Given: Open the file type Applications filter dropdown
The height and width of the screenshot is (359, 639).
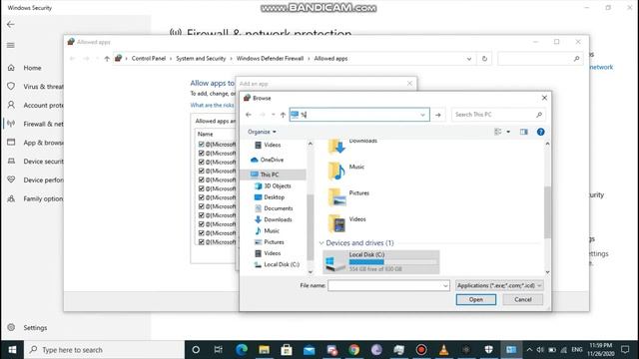Looking at the screenshot, I should pyautogui.click(x=499, y=286).
